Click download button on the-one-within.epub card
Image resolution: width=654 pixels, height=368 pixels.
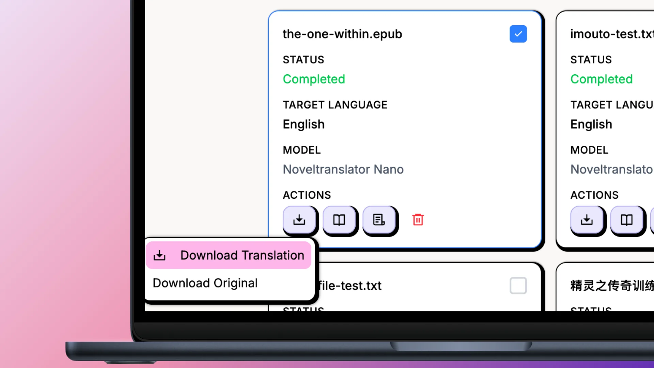tap(299, 220)
